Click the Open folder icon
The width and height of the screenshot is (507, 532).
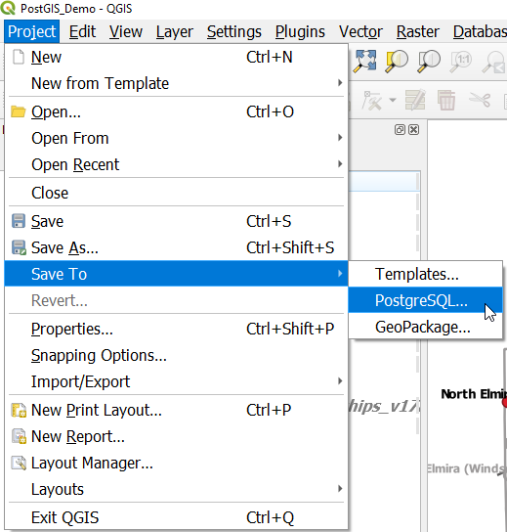(19, 111)
